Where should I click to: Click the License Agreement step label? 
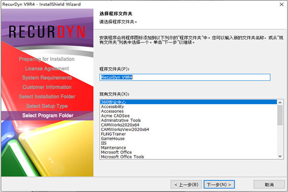(47, 69)
